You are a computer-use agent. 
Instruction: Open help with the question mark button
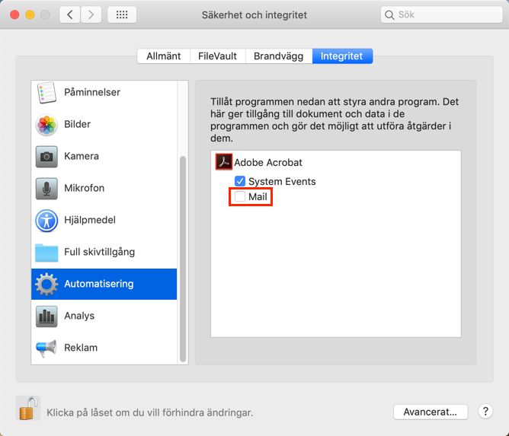point(485,412)
